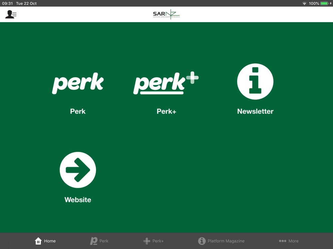Tap the date Tue 22 Oct

coord(26,3)
